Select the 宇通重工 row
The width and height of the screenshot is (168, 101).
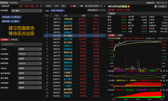pyautogui.click(x=75, y=72)
